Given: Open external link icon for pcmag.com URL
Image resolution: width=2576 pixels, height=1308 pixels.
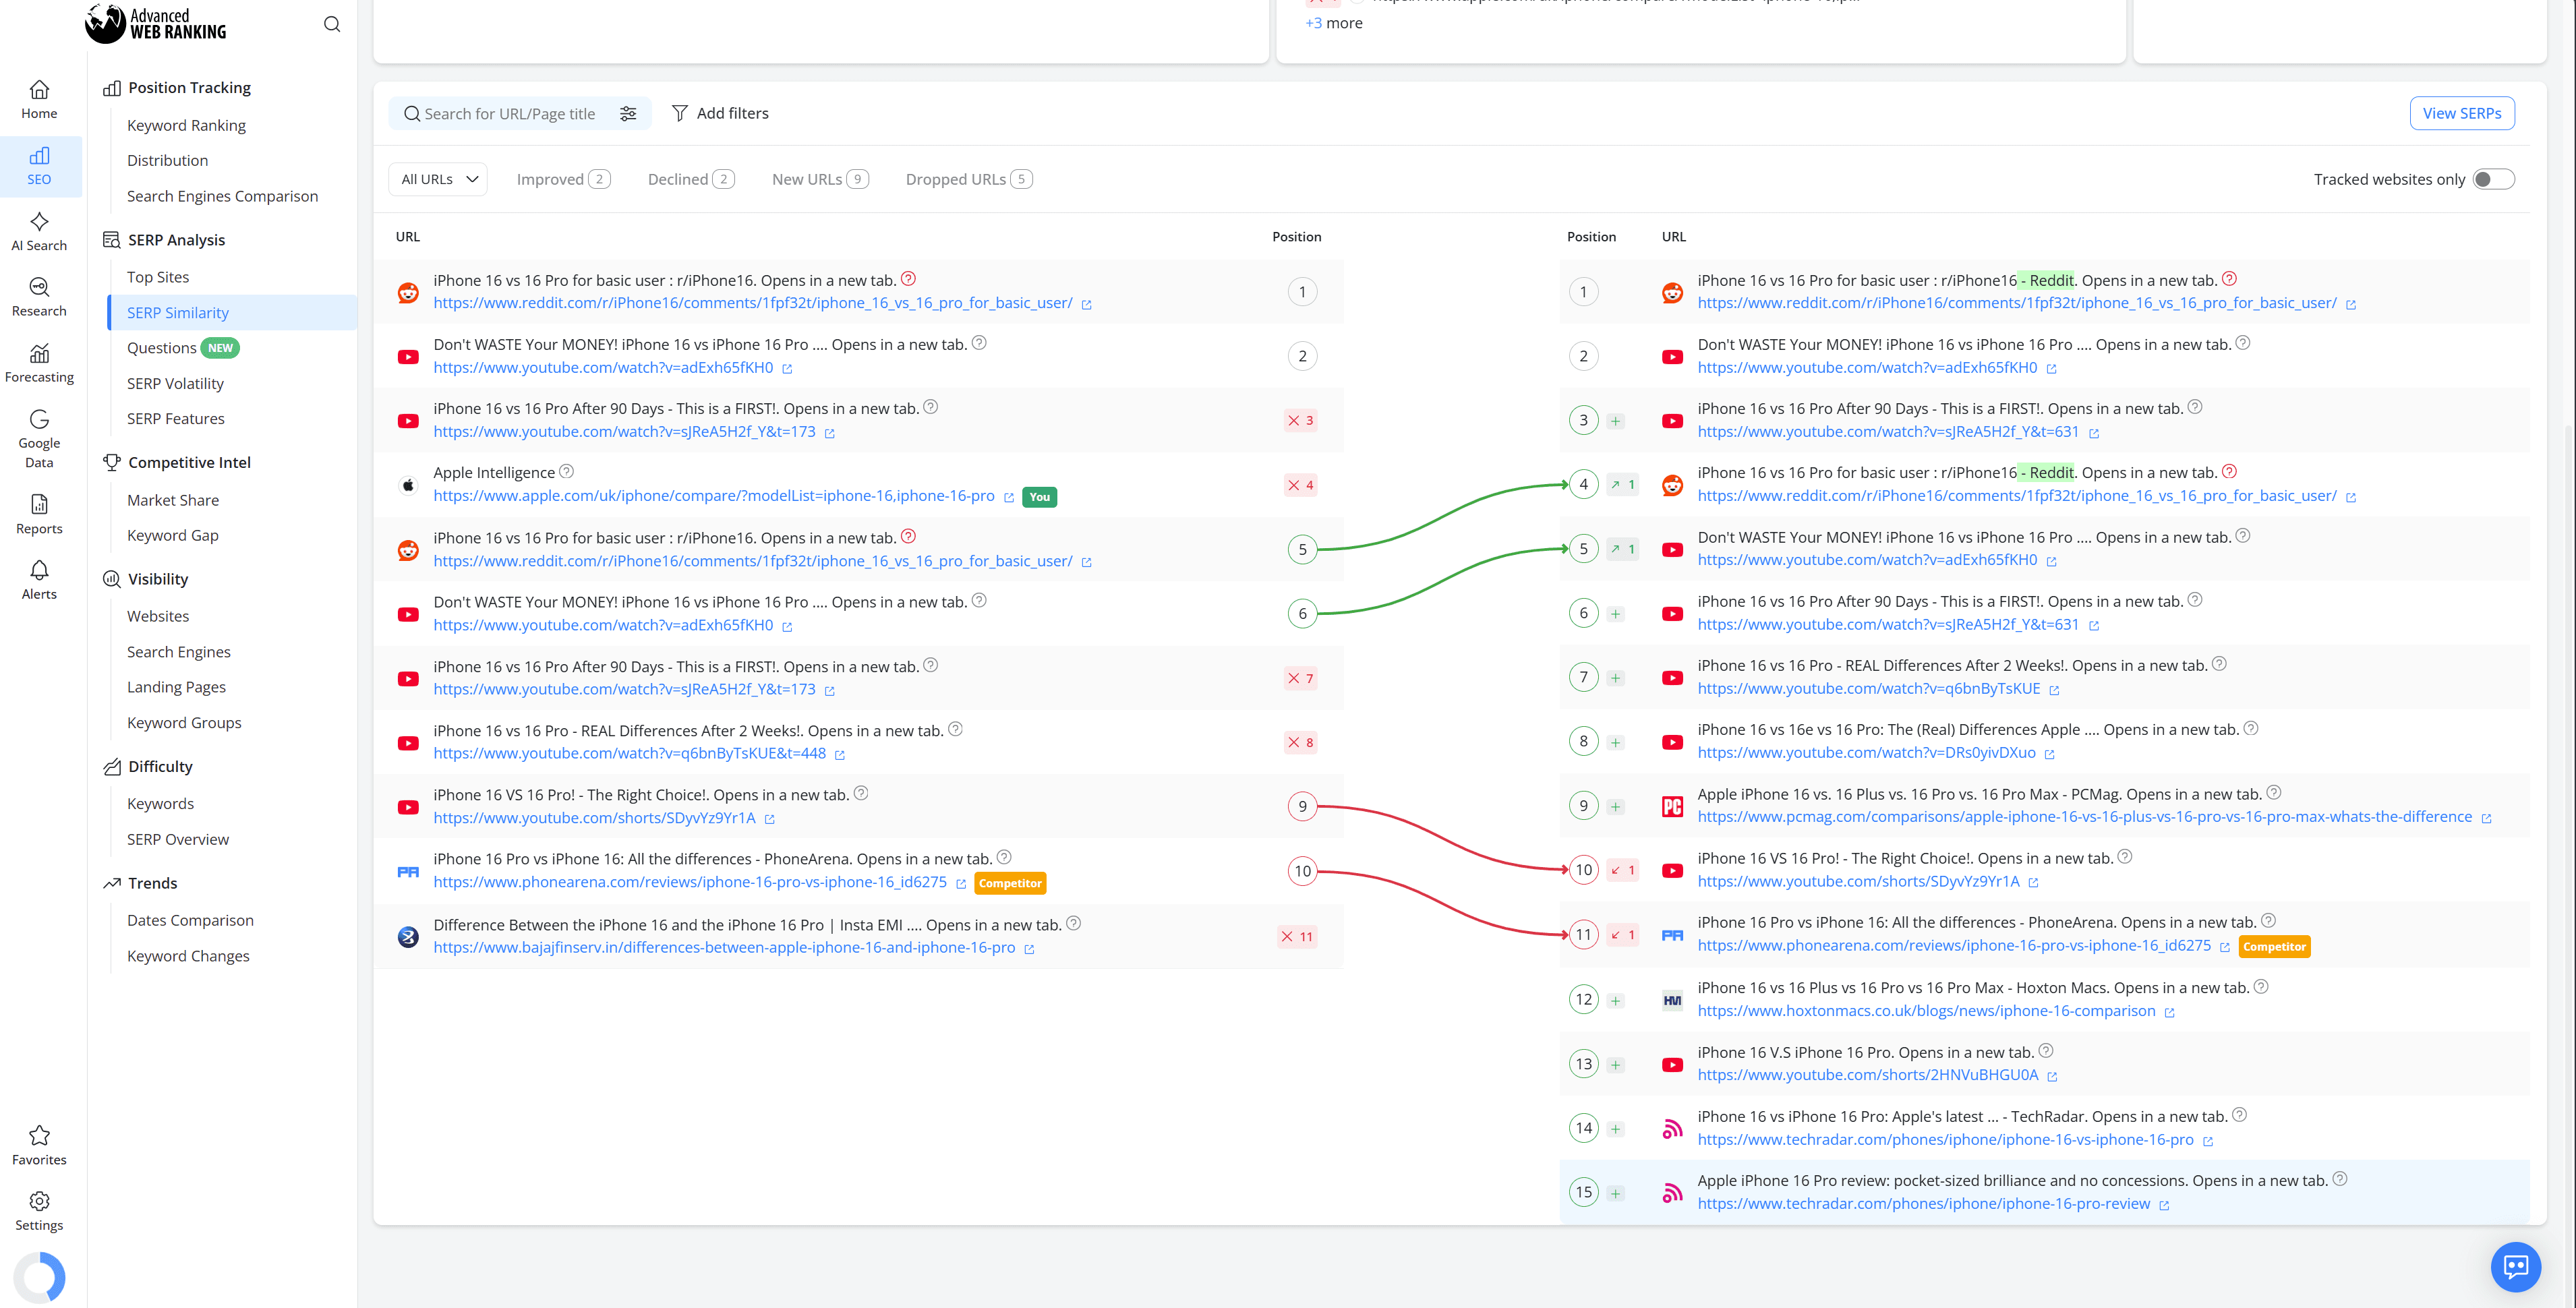Looking at the screenshot, I should click(2486, 819).
